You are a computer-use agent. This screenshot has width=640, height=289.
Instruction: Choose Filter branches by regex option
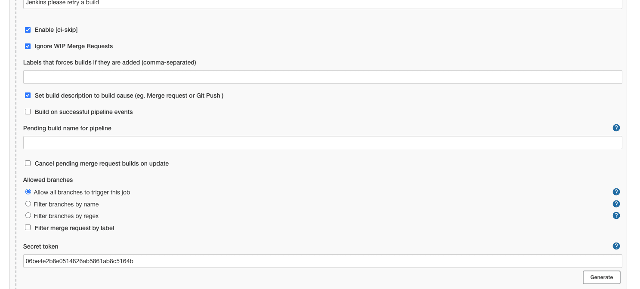pyautogui.click(x=28, y=215)
